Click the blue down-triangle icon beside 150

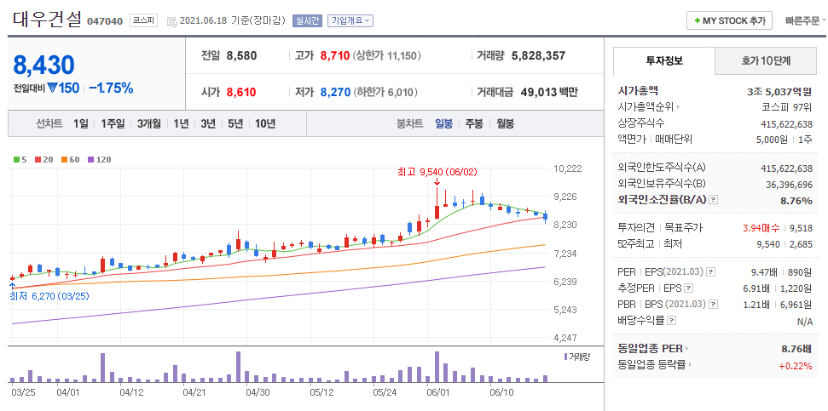[52, 88]
